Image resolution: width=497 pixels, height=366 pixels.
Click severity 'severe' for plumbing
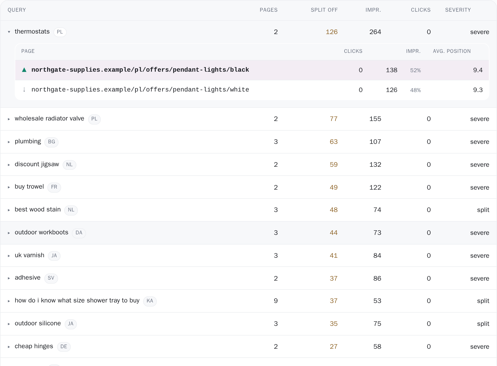click(480, 142)
